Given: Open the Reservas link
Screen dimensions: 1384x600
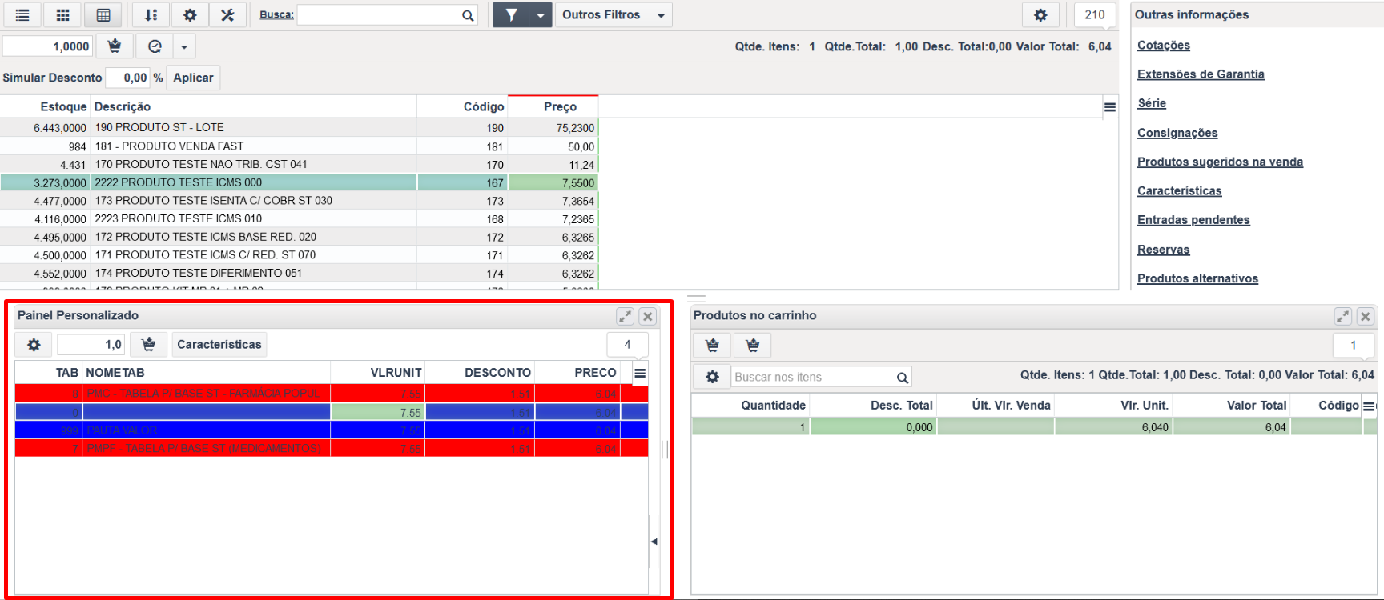Looking at the screenshot, I should tap(1163, 250).
